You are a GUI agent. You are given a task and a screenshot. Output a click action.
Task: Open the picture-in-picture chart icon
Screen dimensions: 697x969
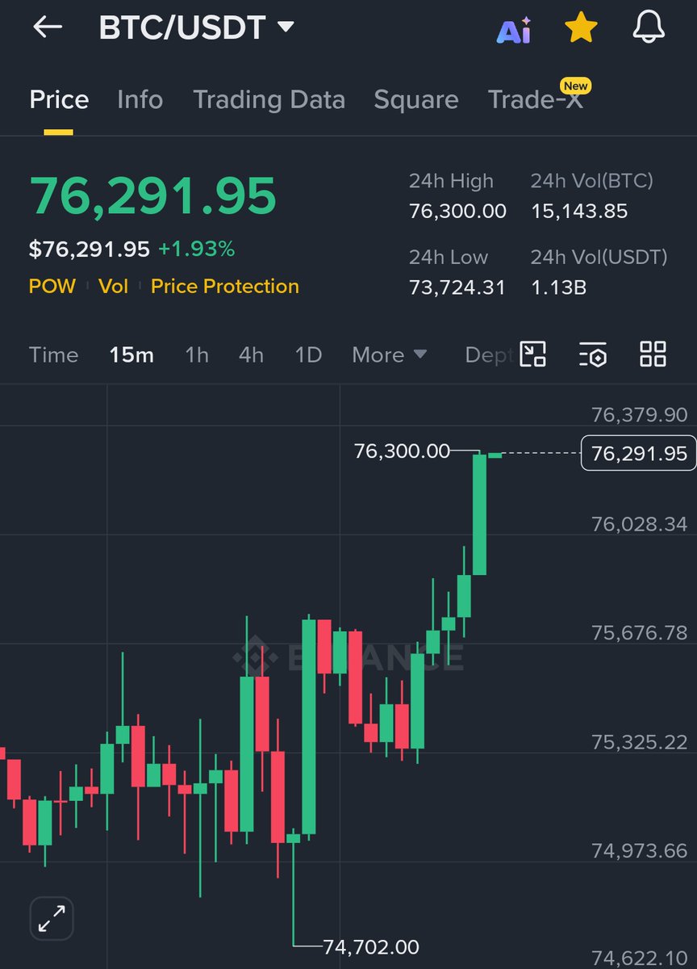(532, 354)
